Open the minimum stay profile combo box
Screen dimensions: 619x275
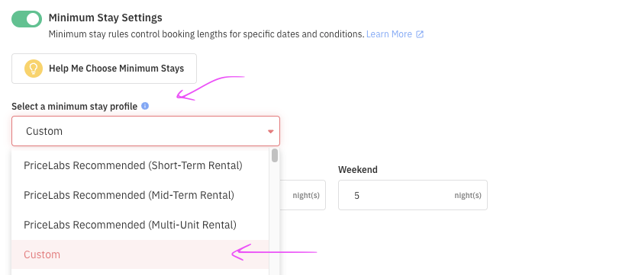tap(146, 131)
